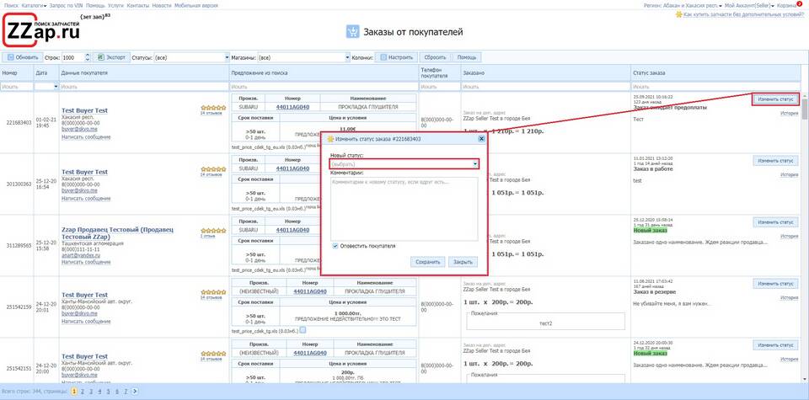809x400 pixels.
Task: Go to next page with the arrow icon
Action: click(x=136, y=392)
